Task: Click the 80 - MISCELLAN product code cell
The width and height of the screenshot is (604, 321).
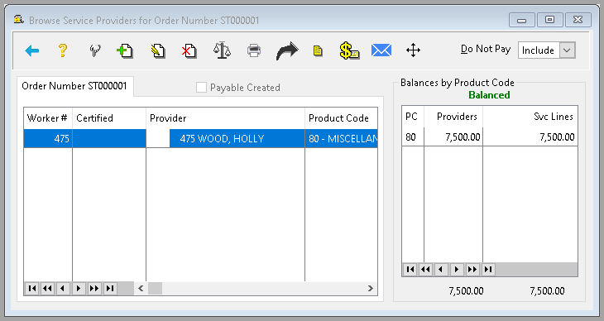Action: pyautogui.click(x=341, y=139)
